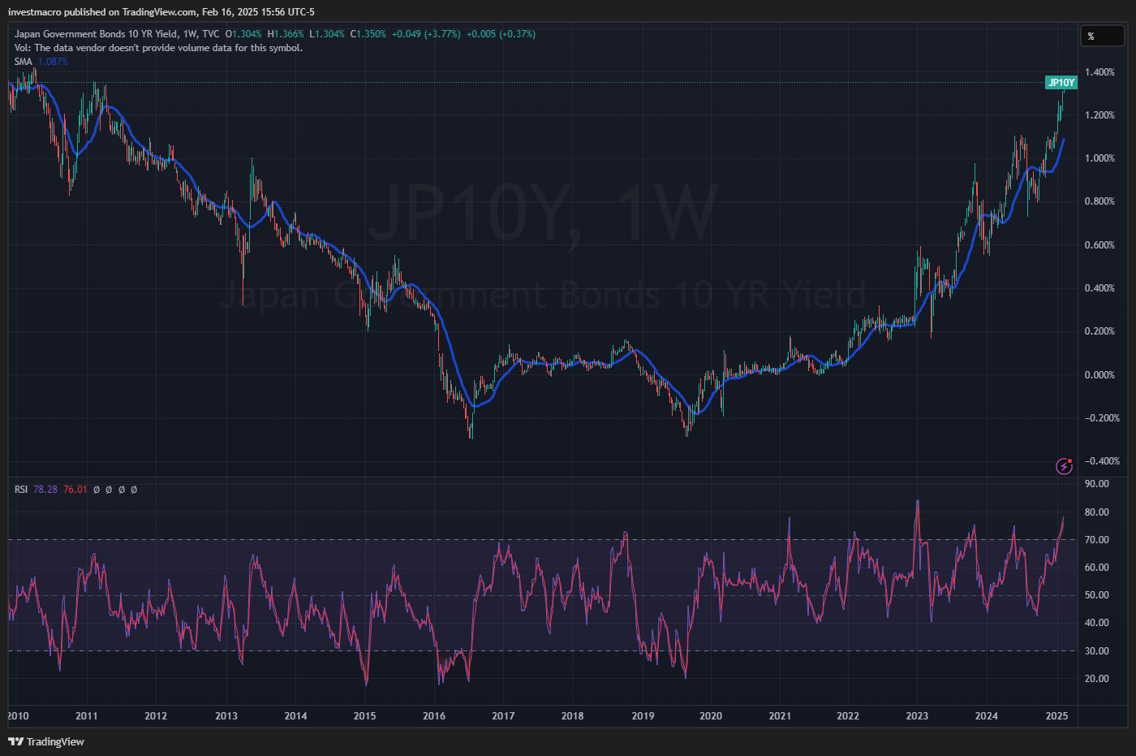
Task: Click the teal JP10Y price label
Action: pos(1061,83)
